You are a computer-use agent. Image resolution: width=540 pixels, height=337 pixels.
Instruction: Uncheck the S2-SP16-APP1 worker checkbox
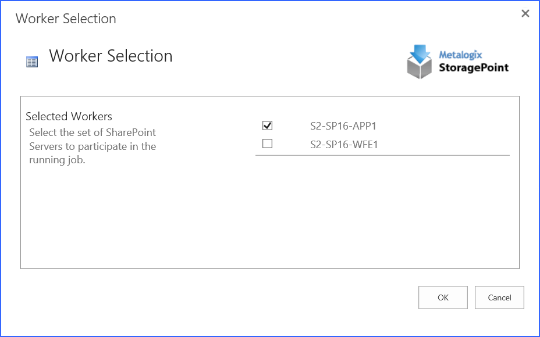[268, 126]
